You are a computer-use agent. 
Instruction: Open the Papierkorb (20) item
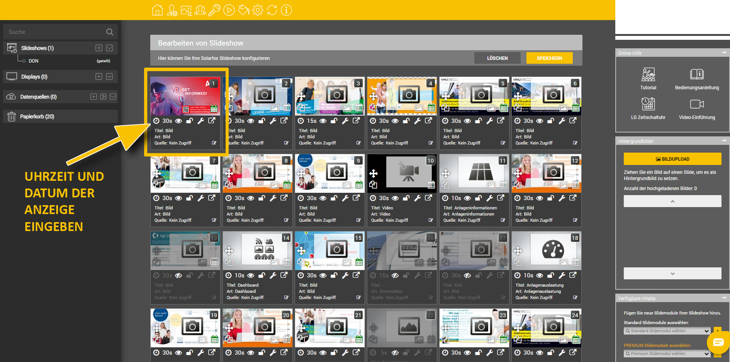click(x=37, y=116)
